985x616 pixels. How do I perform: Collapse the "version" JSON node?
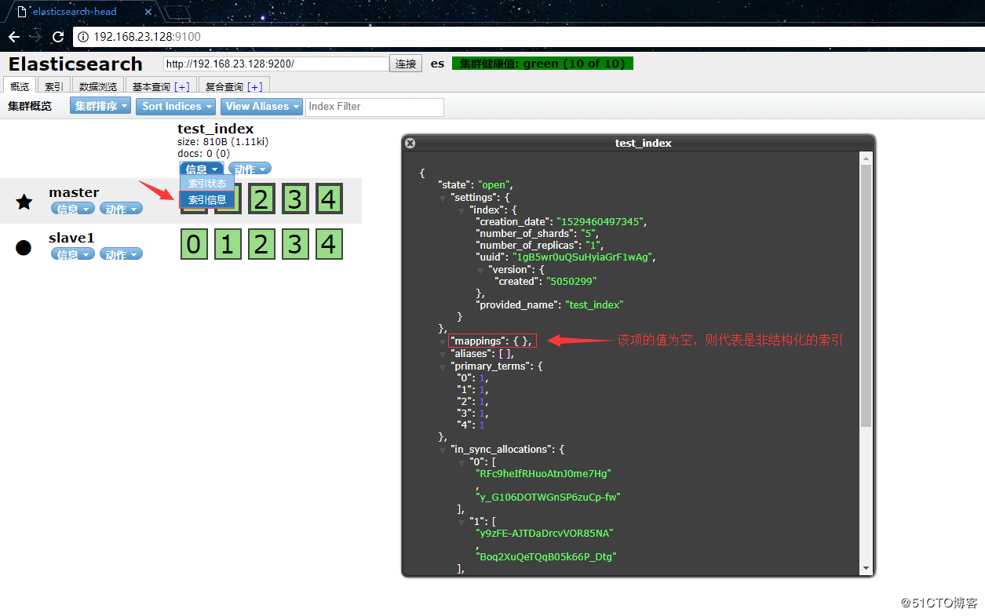481,269
